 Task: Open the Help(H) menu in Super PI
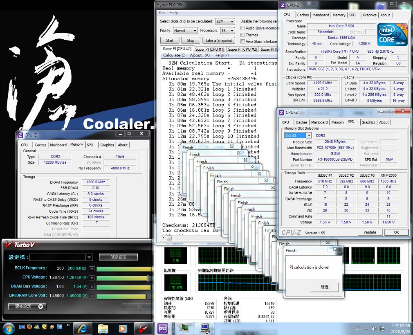click(222, 55)
